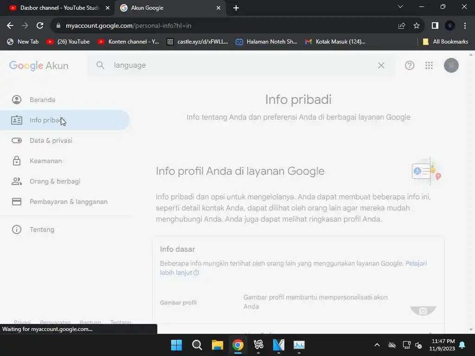Bookmark this page with the star icon
Viewport: 475px width, 356px height.
(417, 26)
